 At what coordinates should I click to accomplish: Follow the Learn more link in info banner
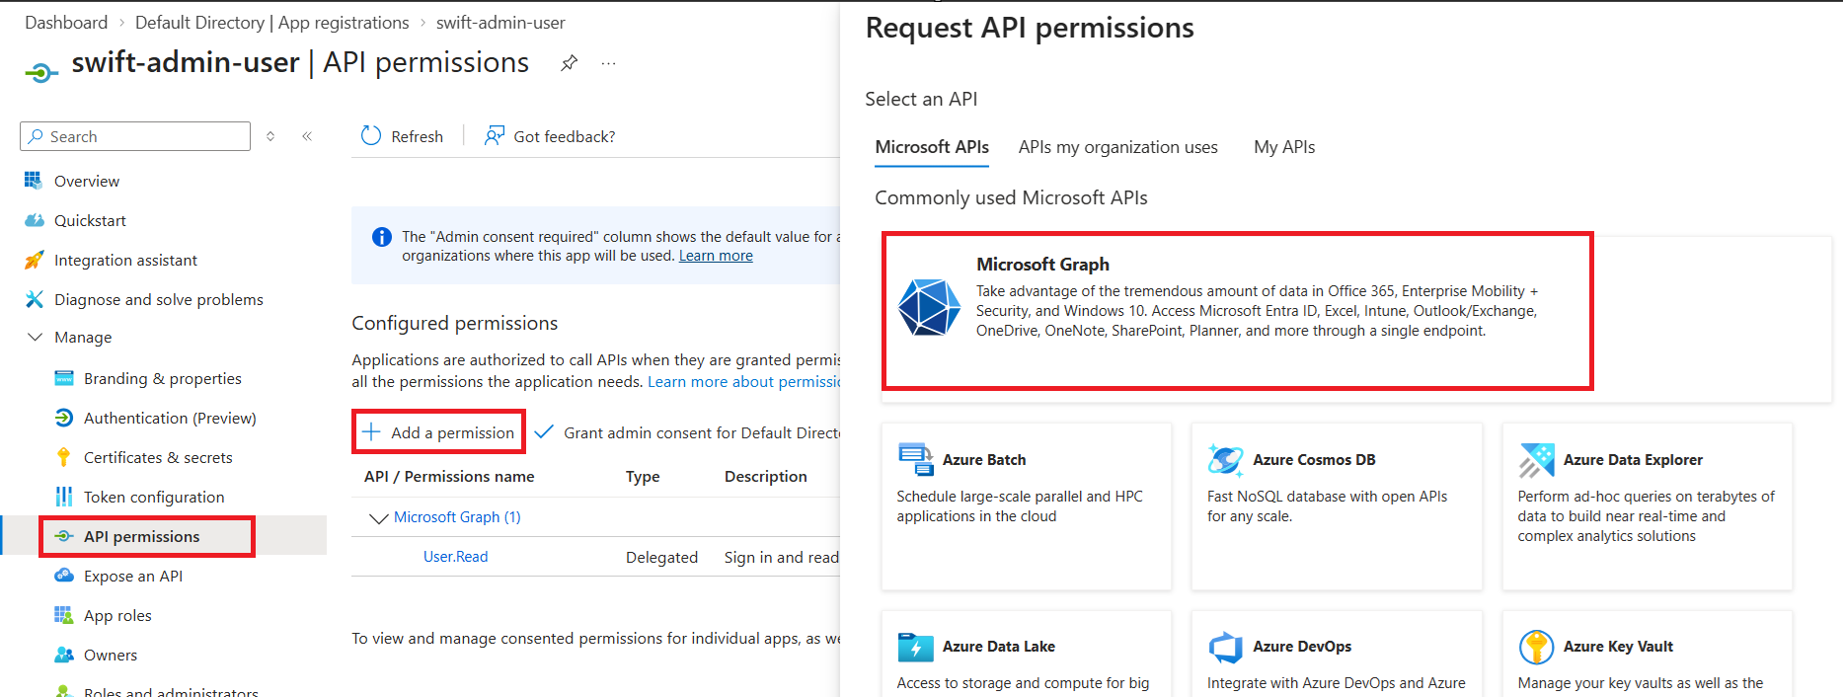716,256
